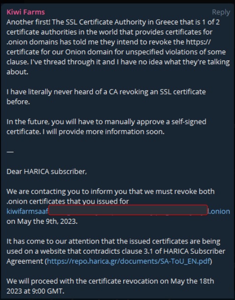The height and width of the screenshot is (300, 235).
Task: Click the 'I have literally never heard' paragraph
Action: 106,96
